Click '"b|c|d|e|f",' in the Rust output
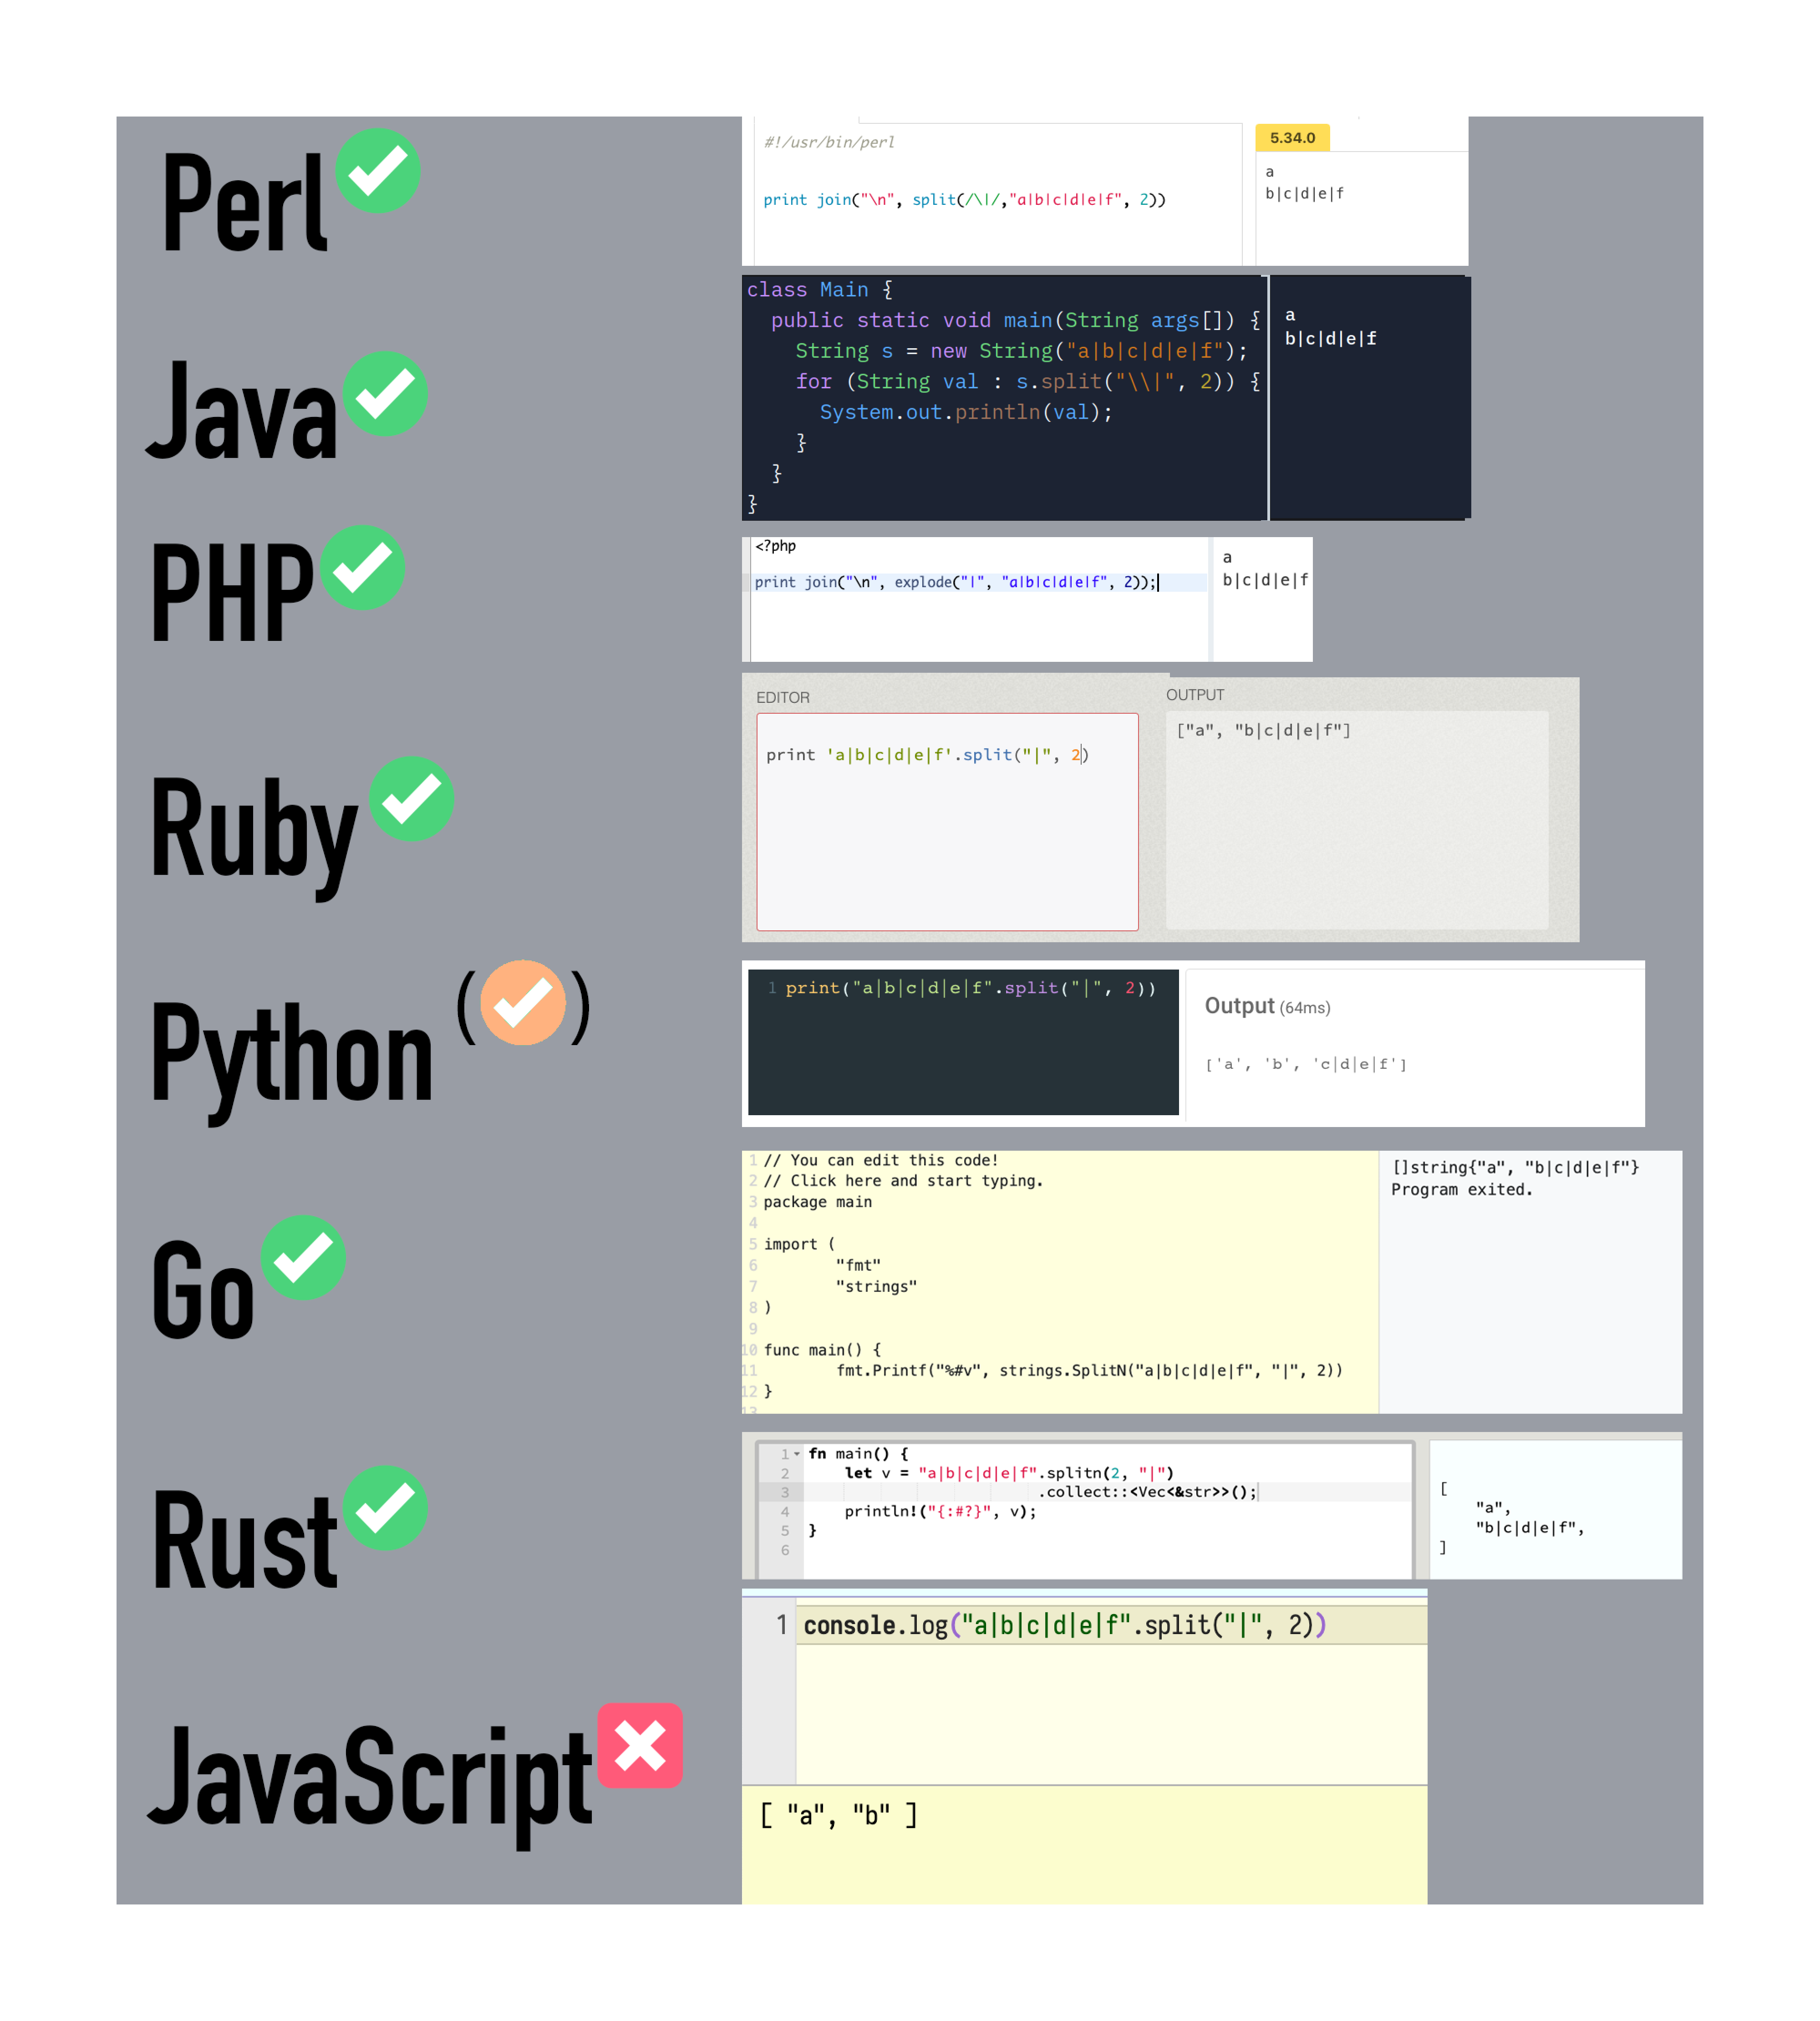Image resolution: width=1820 pixels, height=2021 pixels. [1530, 1527]
